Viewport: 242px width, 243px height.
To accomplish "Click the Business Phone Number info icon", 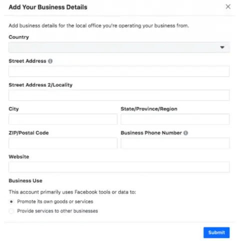I will [x=185, y=133].
